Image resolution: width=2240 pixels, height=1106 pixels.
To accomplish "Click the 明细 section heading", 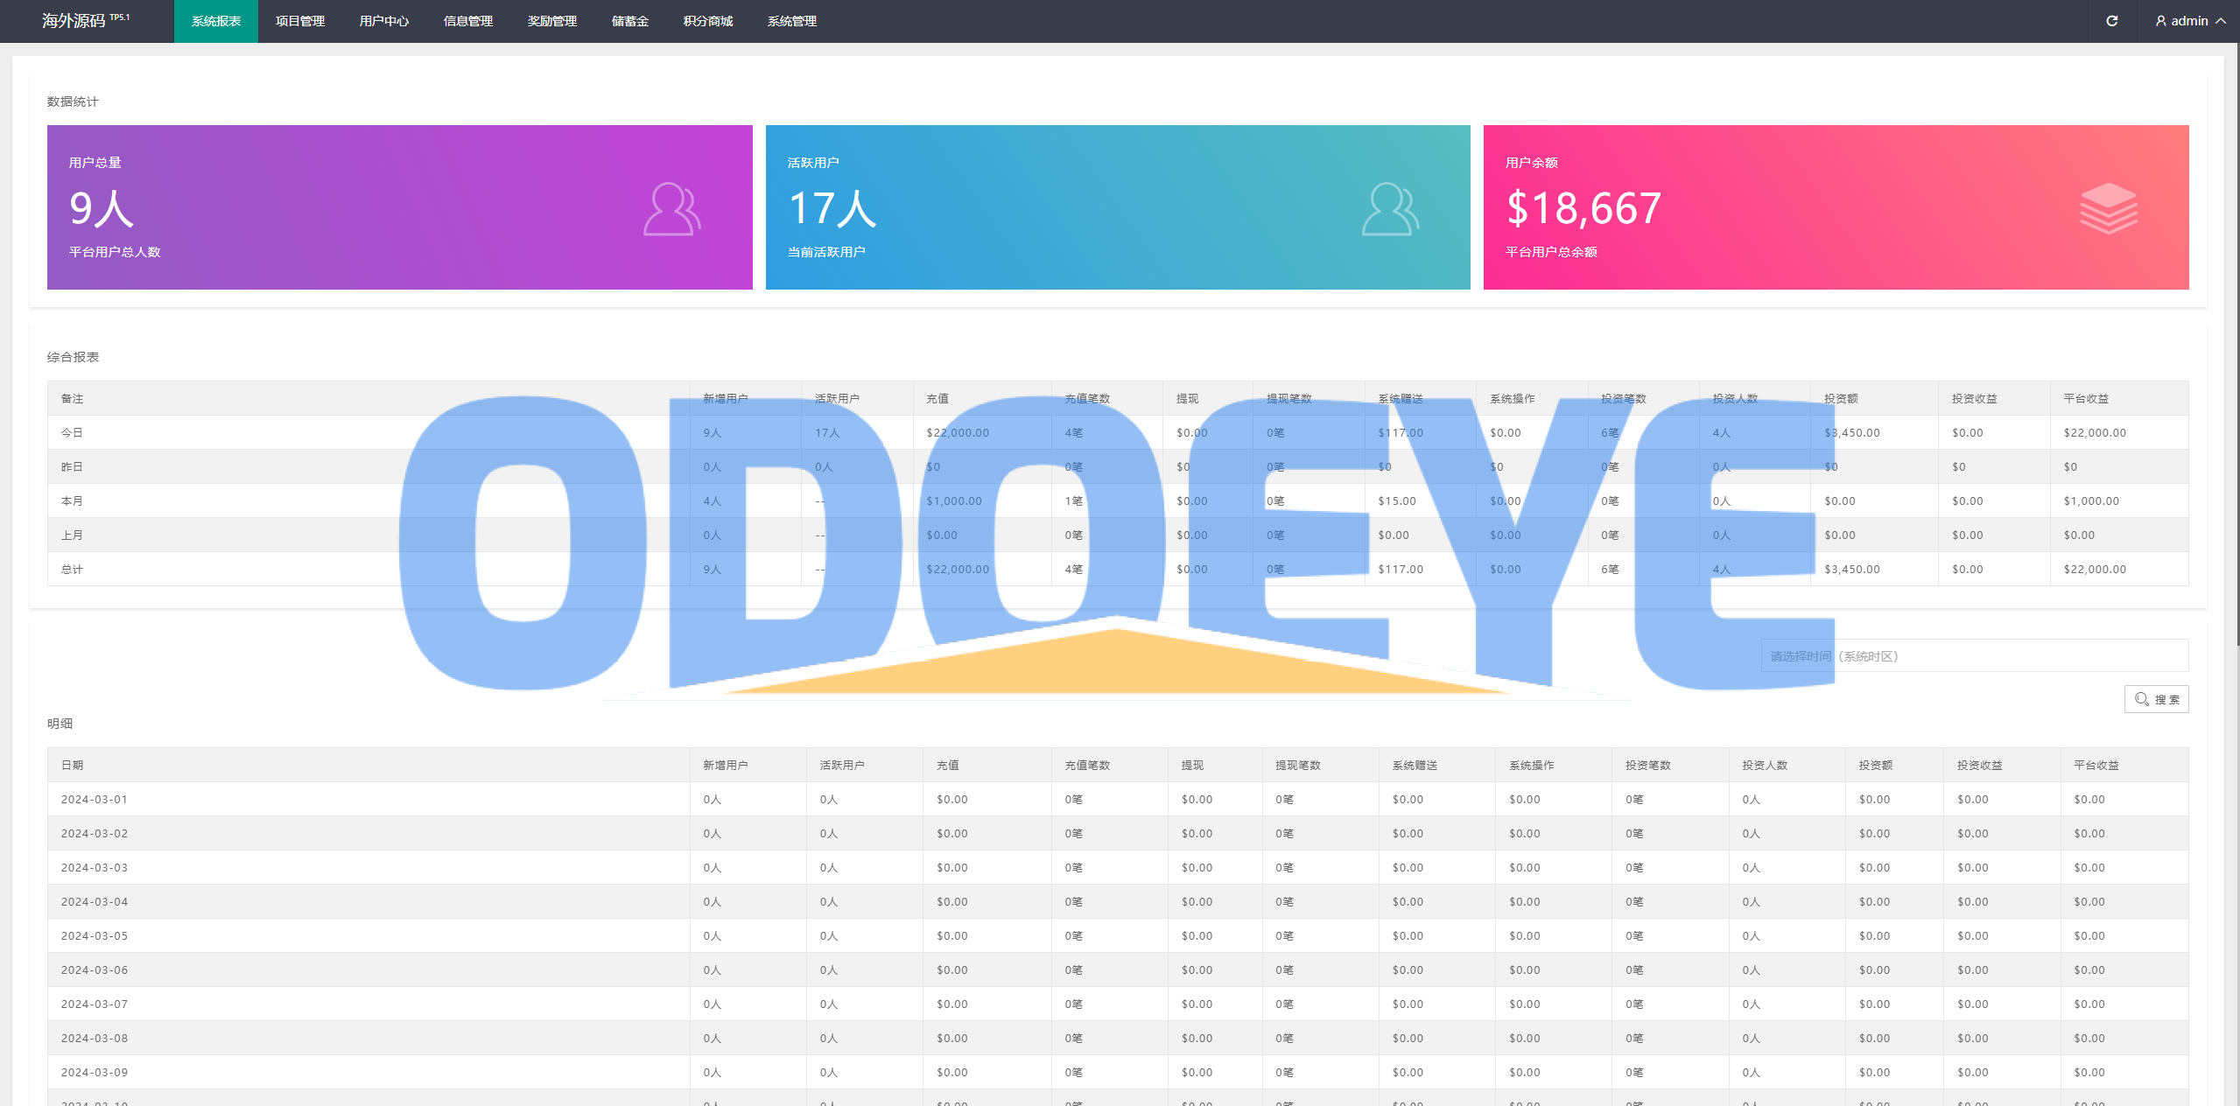I will pyautogui.click(x=60, y=724).
